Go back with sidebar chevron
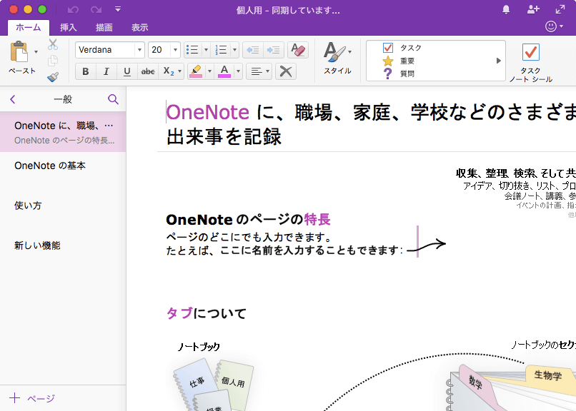Viewport: 576px width, 411px height. point(13,99)
